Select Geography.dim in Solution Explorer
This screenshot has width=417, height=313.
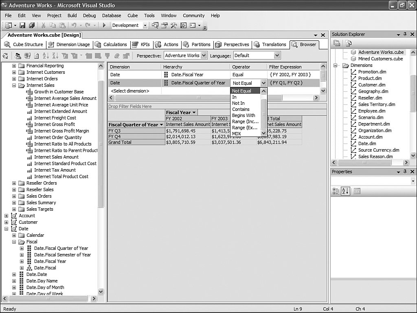pyautogui.click(x=373, y=91)
